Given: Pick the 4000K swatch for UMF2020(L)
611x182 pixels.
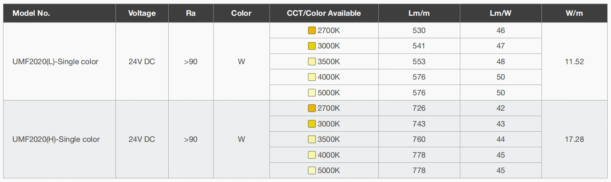Looking at the screenshot, I should point(312,77).
